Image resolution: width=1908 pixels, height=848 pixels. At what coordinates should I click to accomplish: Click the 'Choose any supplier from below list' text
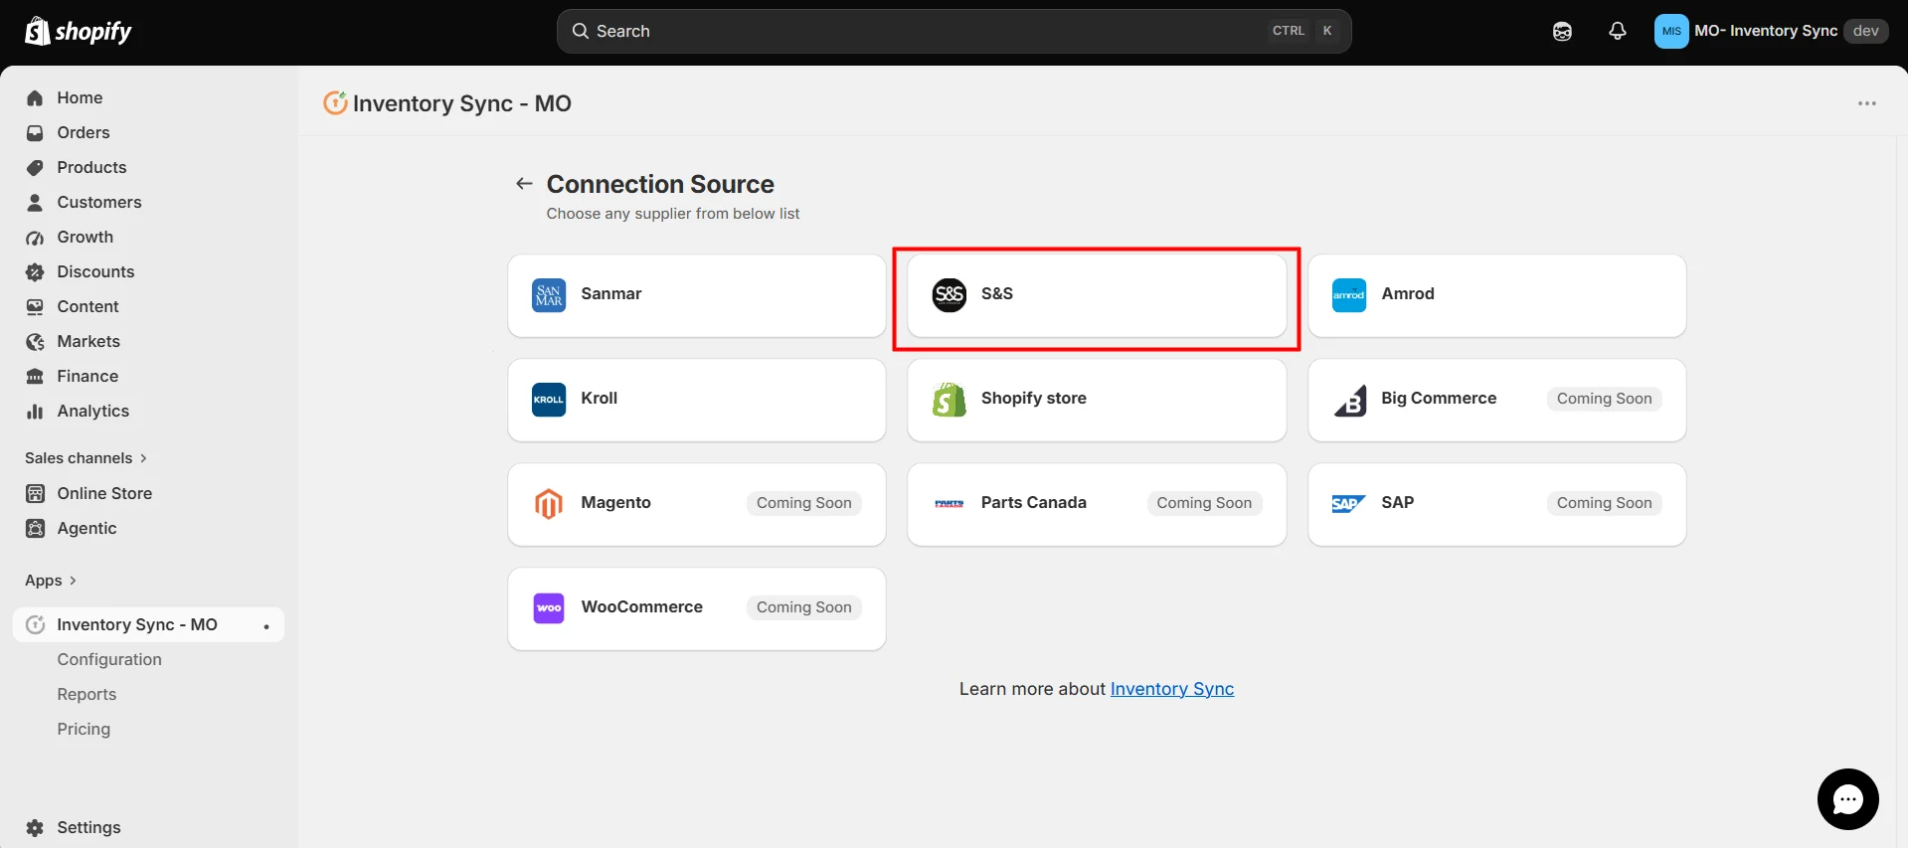673,214
